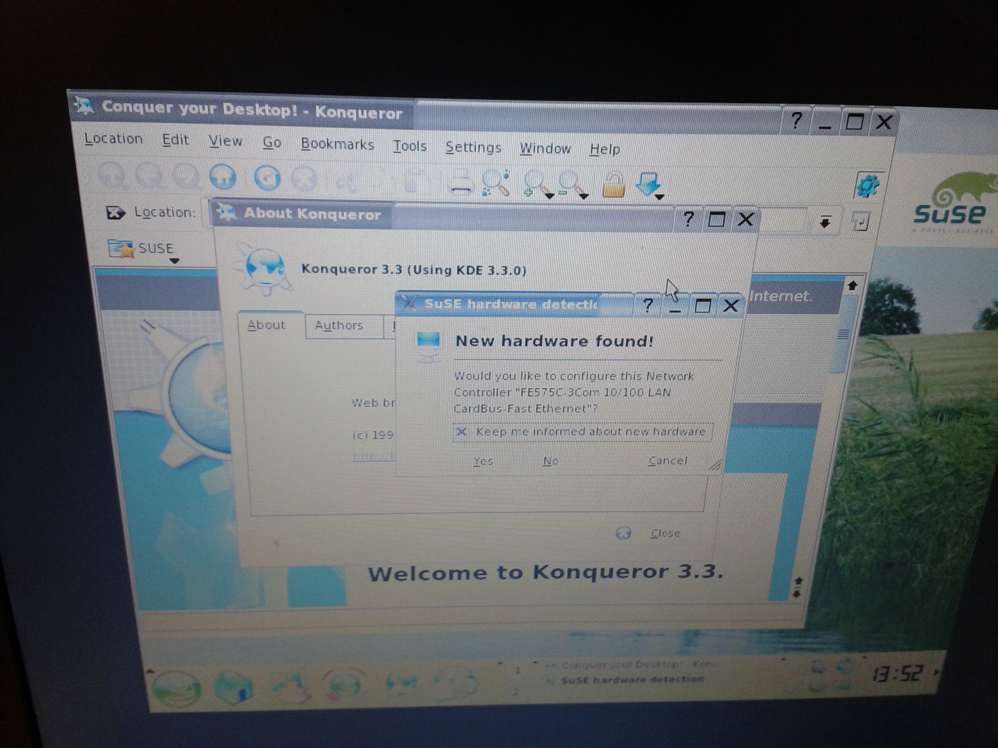Viewport: 998px width, 748px height.
Task: Open the Window menu
Action: (x=545, y=148)
